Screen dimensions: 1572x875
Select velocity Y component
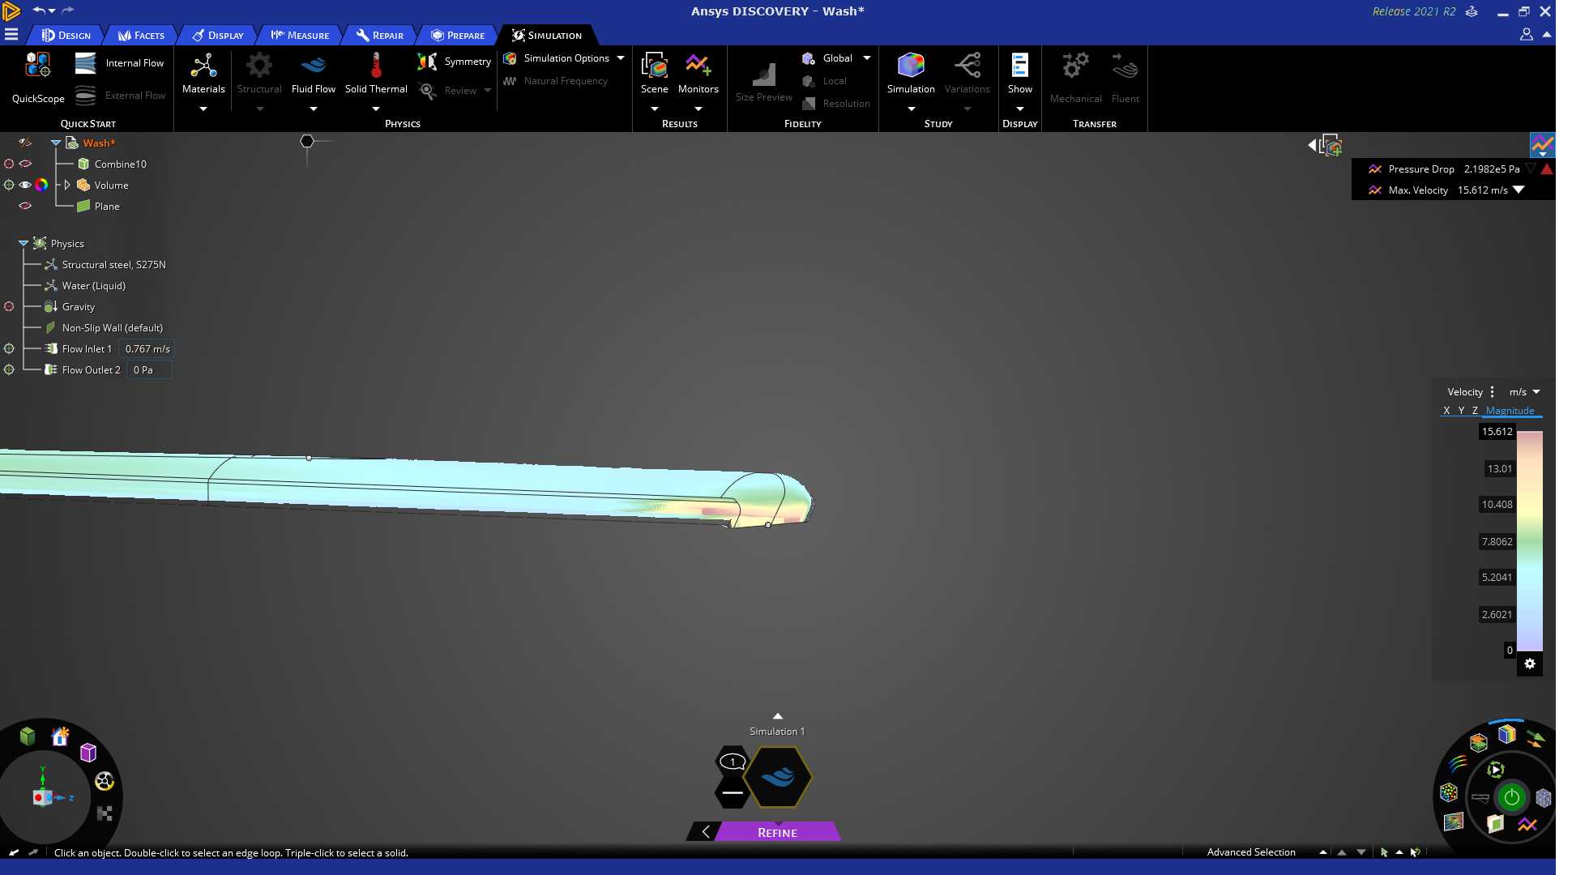pos(1461,411)
